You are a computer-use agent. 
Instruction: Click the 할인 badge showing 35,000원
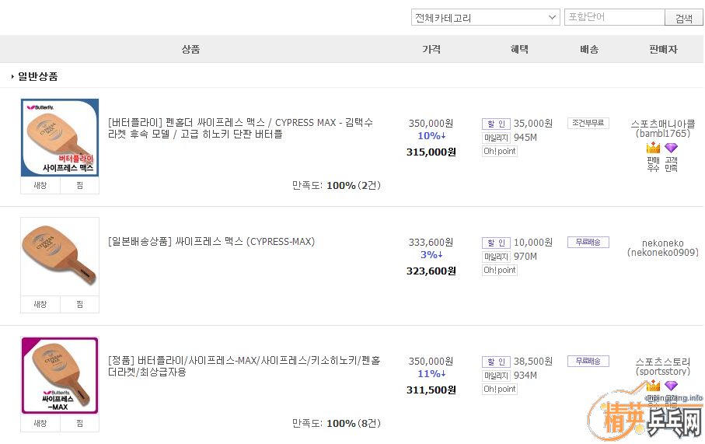pos(496,124)
